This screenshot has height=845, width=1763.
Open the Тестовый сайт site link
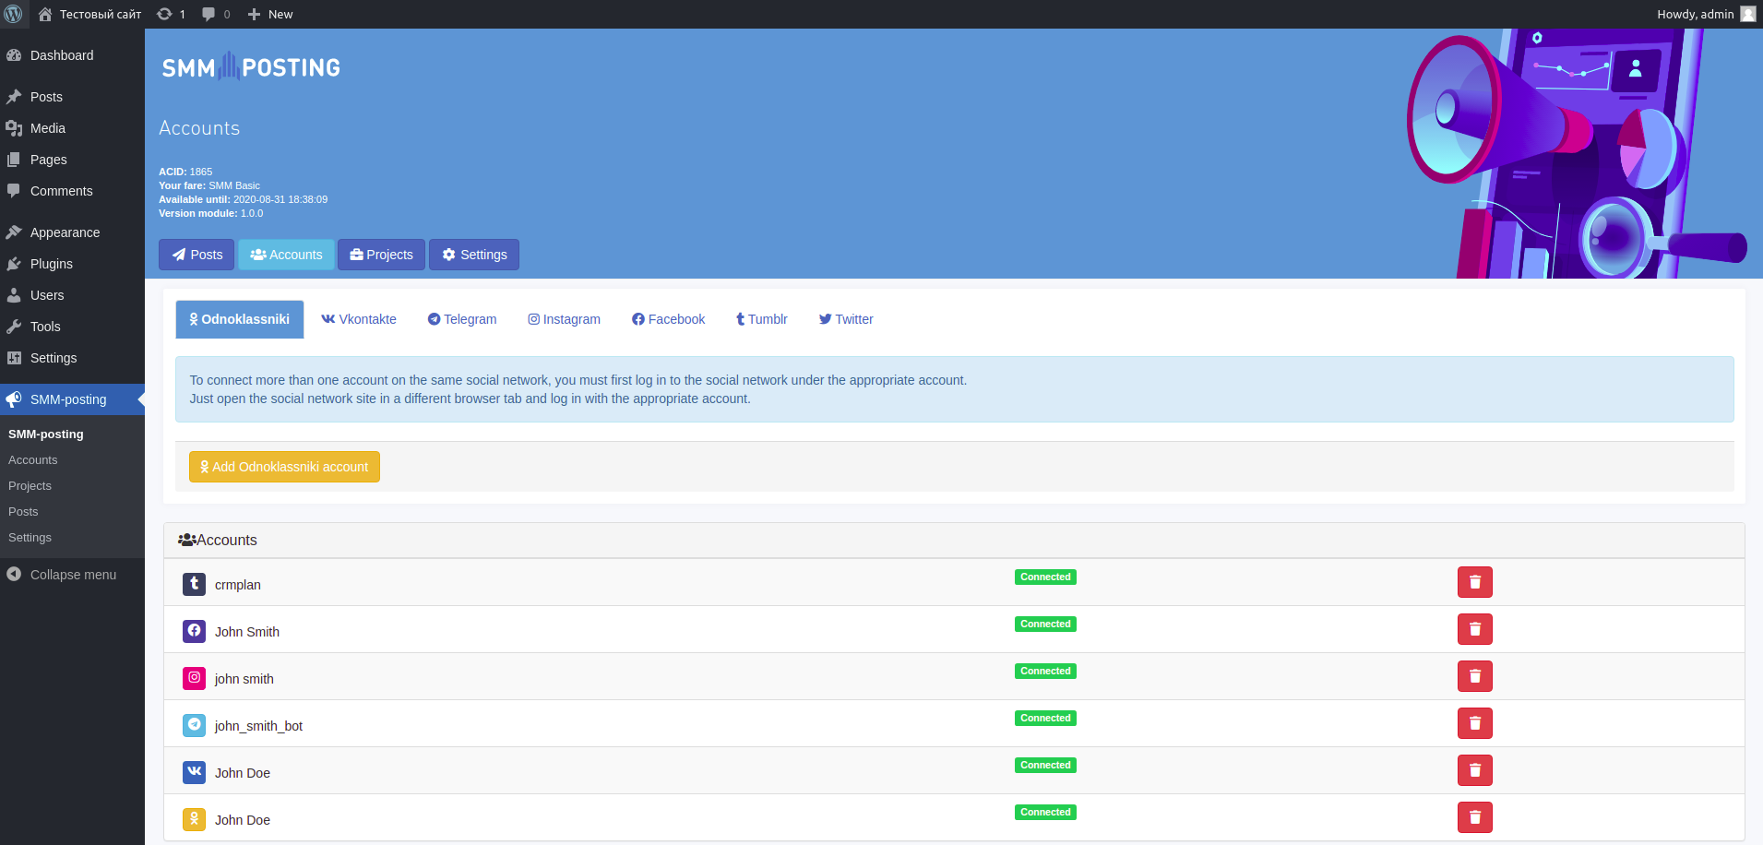point(89,14)
